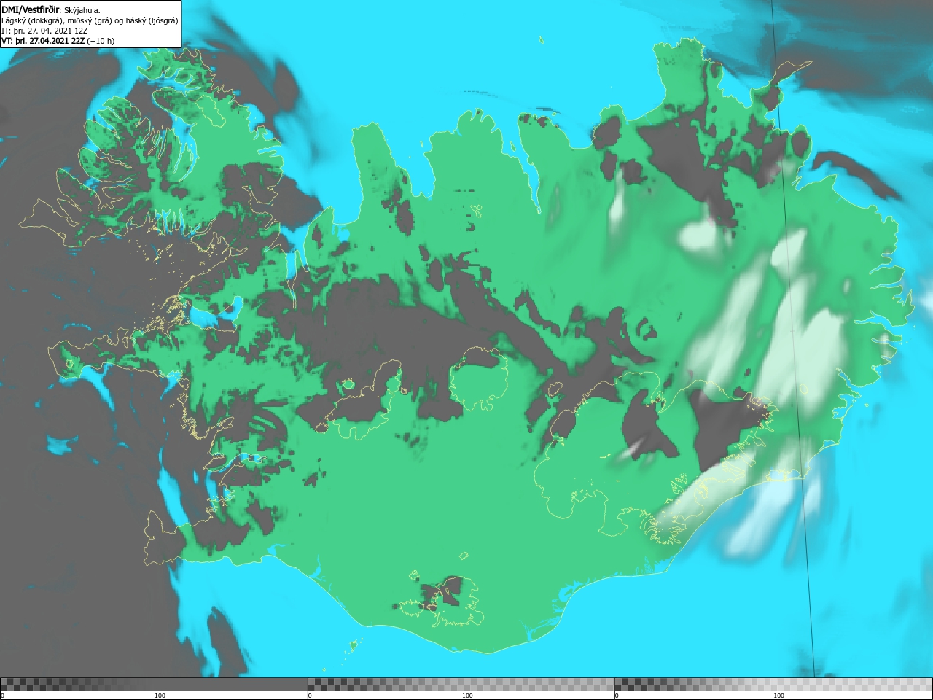Click the 'Lágský (dökkgrá), miðský (grá)' legend line

pos(90,20)
